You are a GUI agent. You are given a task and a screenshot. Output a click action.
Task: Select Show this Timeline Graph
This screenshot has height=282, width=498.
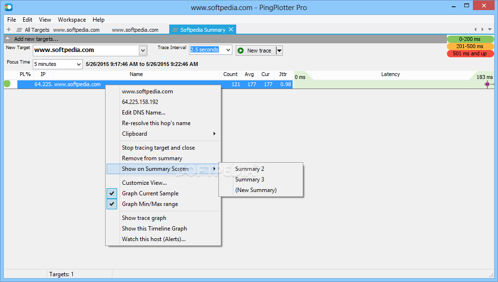tap(154, 229)
